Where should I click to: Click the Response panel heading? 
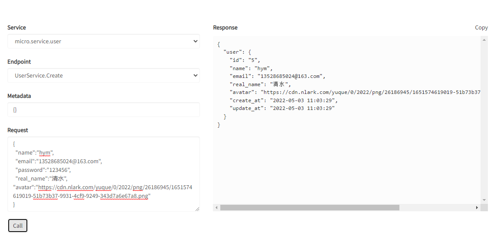coord(225,27)
